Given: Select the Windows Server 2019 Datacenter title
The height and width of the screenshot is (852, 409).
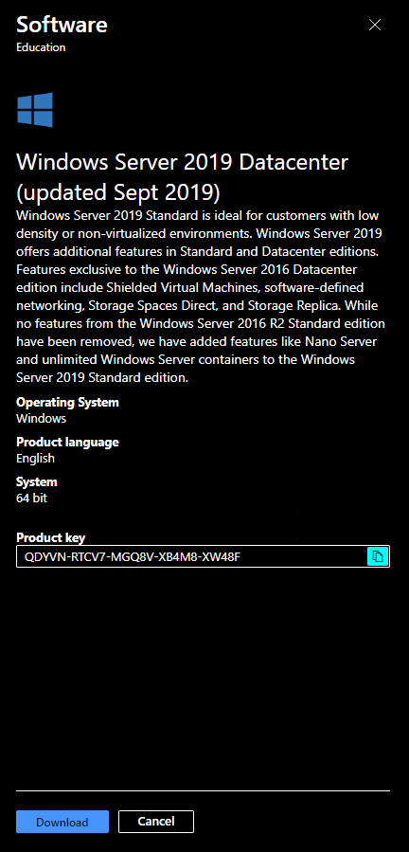Looking at the screenshot, I should [183, 162].
